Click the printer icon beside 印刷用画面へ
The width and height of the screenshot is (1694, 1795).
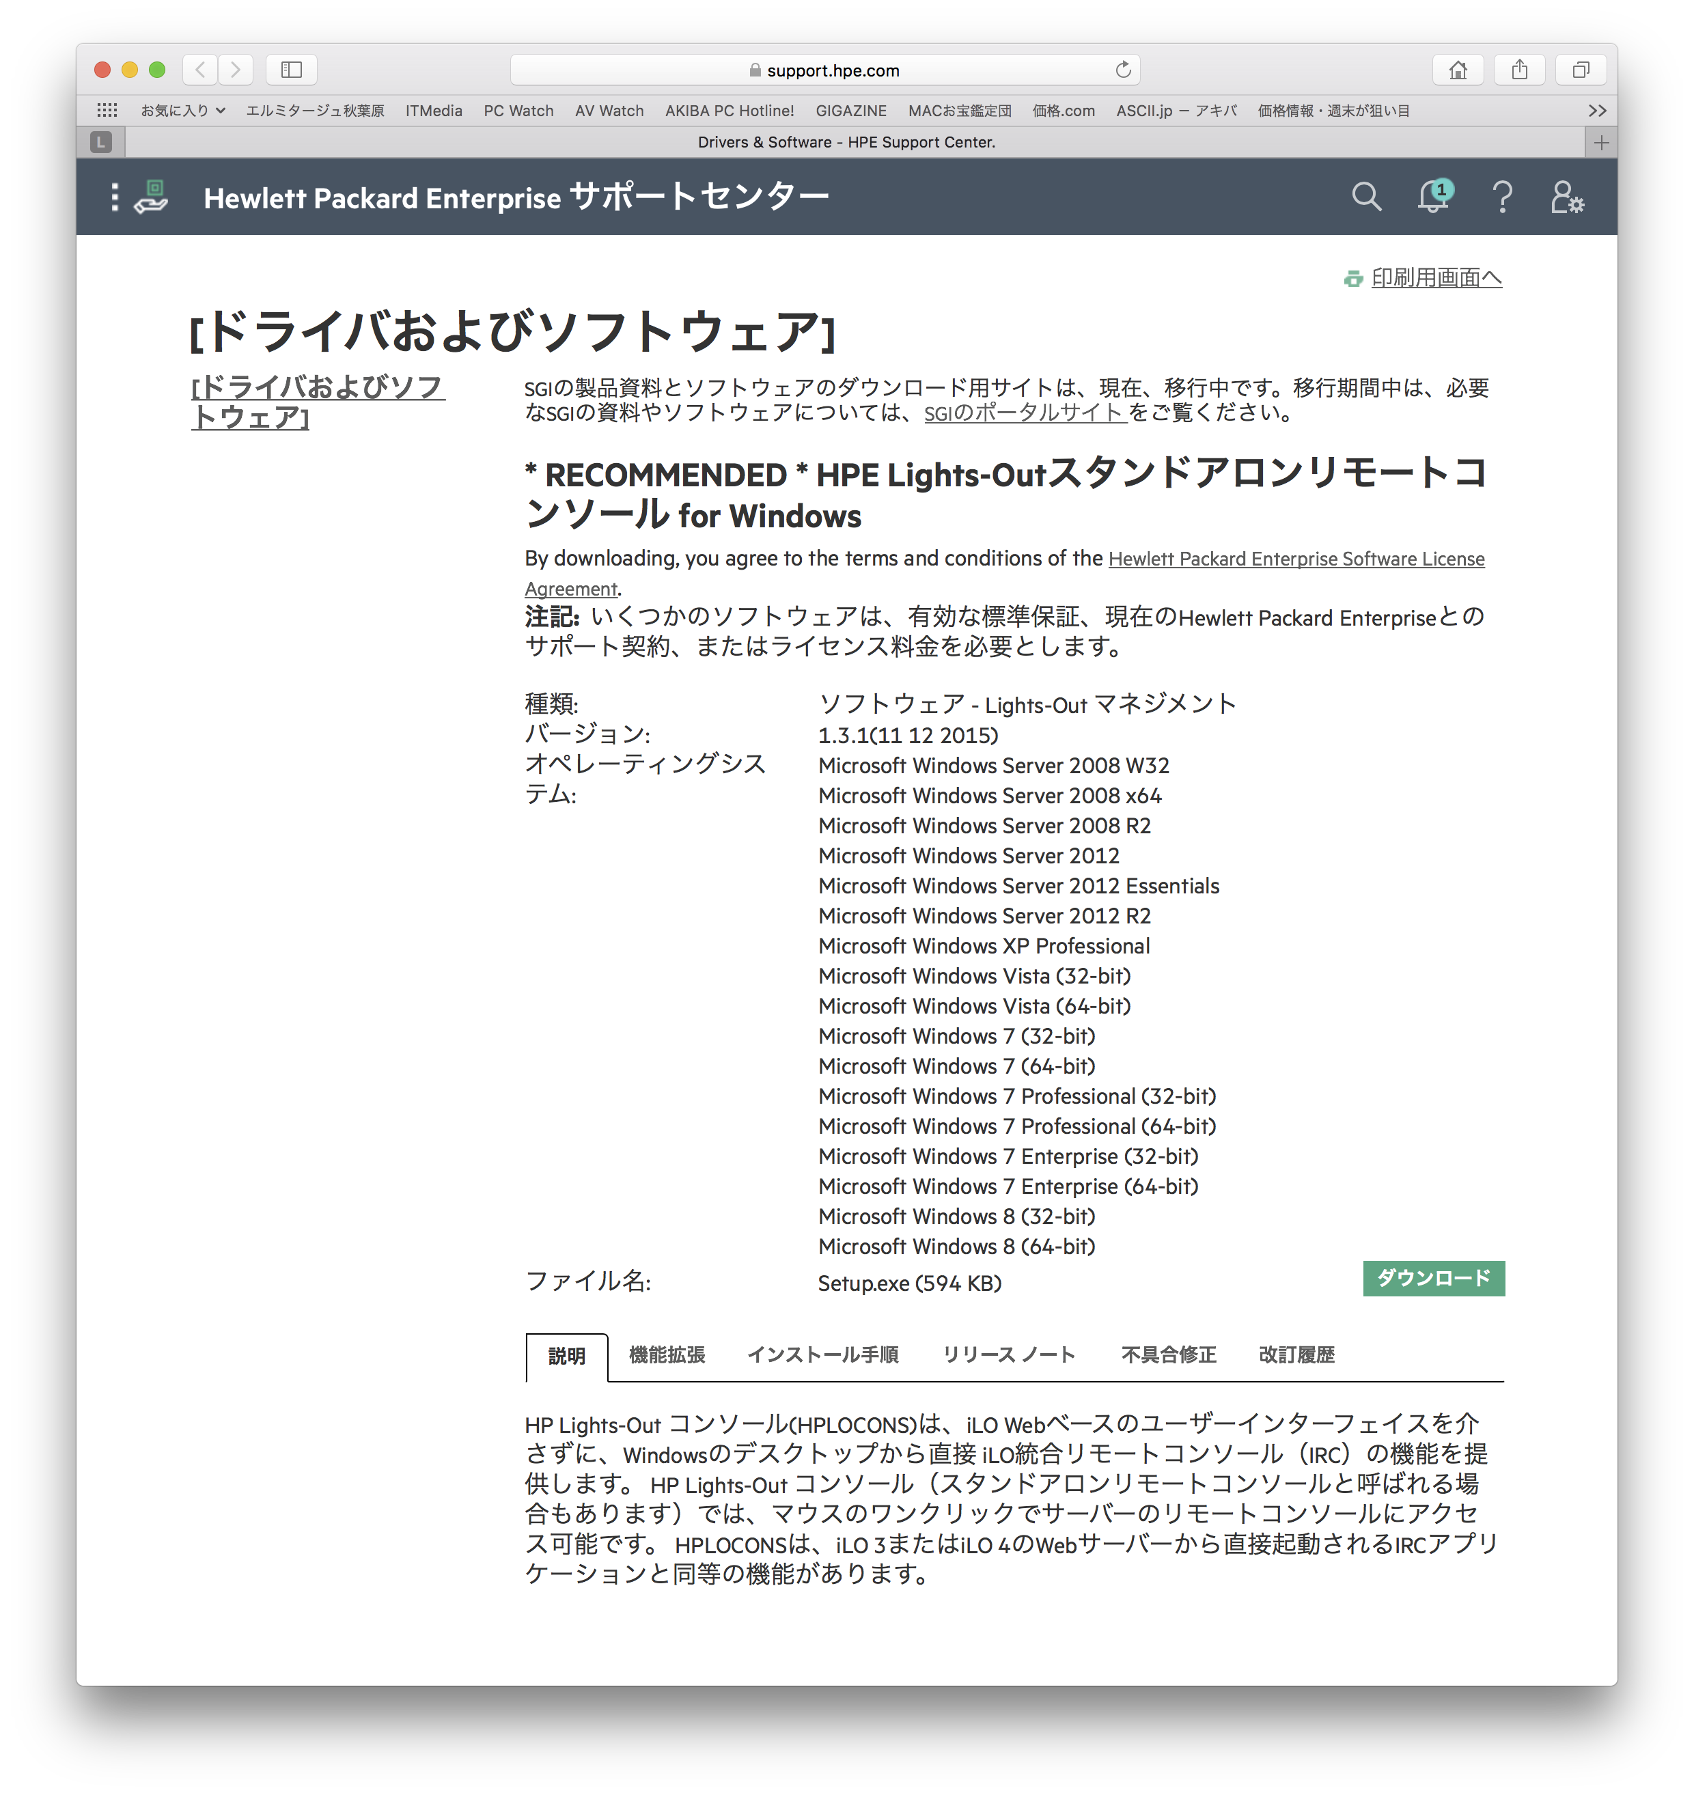pyautogui.click(x=1352, y=279)
